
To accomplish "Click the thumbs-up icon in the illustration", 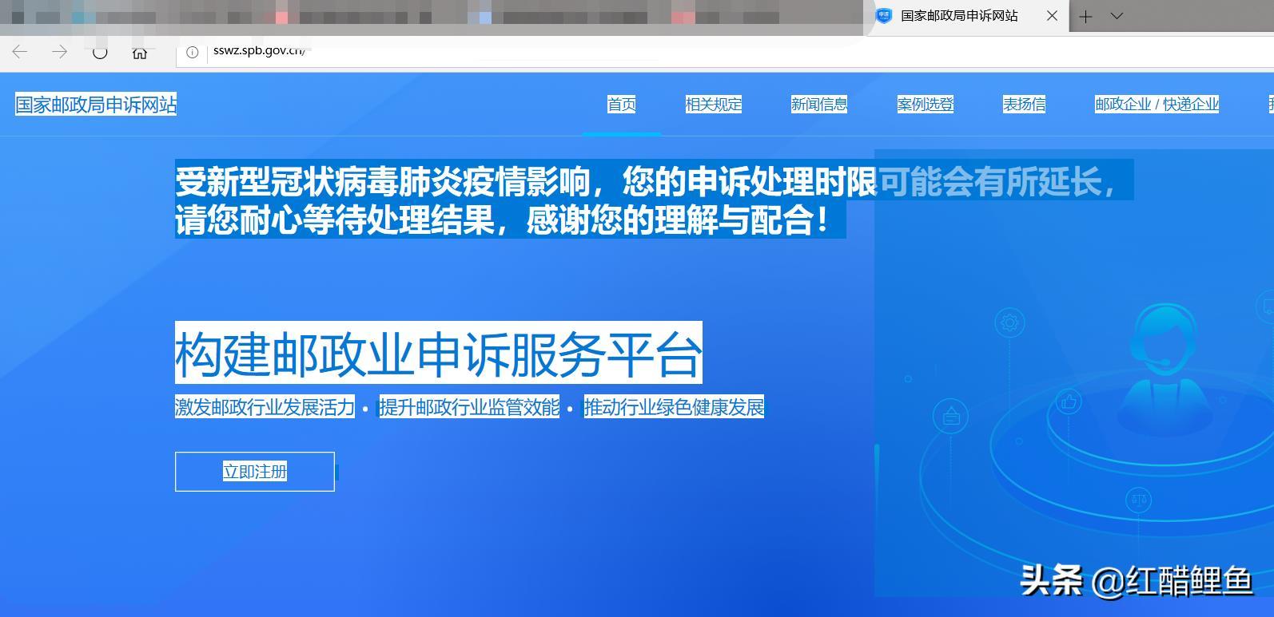I will point(1069,401).
